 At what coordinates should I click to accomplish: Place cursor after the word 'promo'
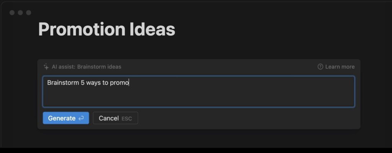point(129,83)
